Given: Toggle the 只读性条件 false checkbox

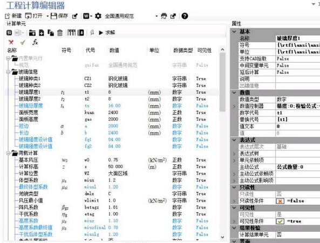Looking at the screenshot, I should (280, 201).
